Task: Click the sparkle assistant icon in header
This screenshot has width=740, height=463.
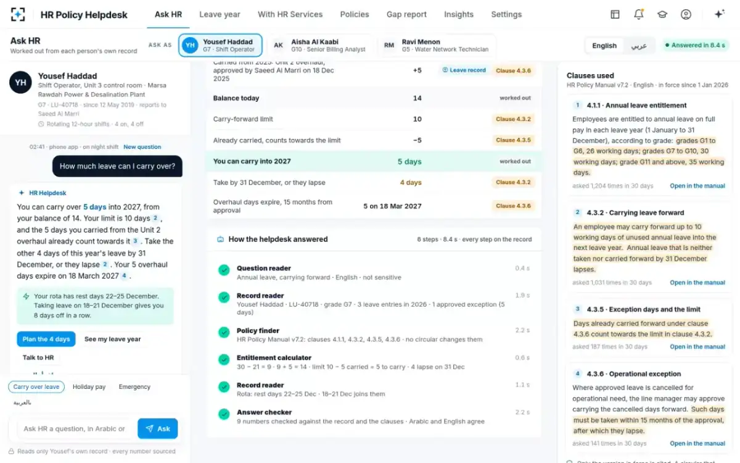Action: pyautogui.click(x=719, y=14)
